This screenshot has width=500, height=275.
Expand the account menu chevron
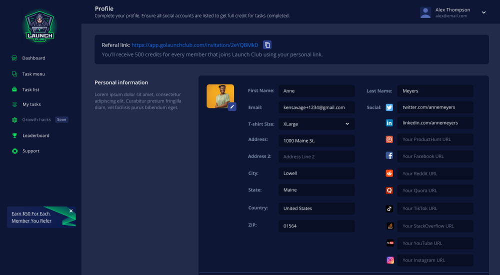(x=483, y=12)
